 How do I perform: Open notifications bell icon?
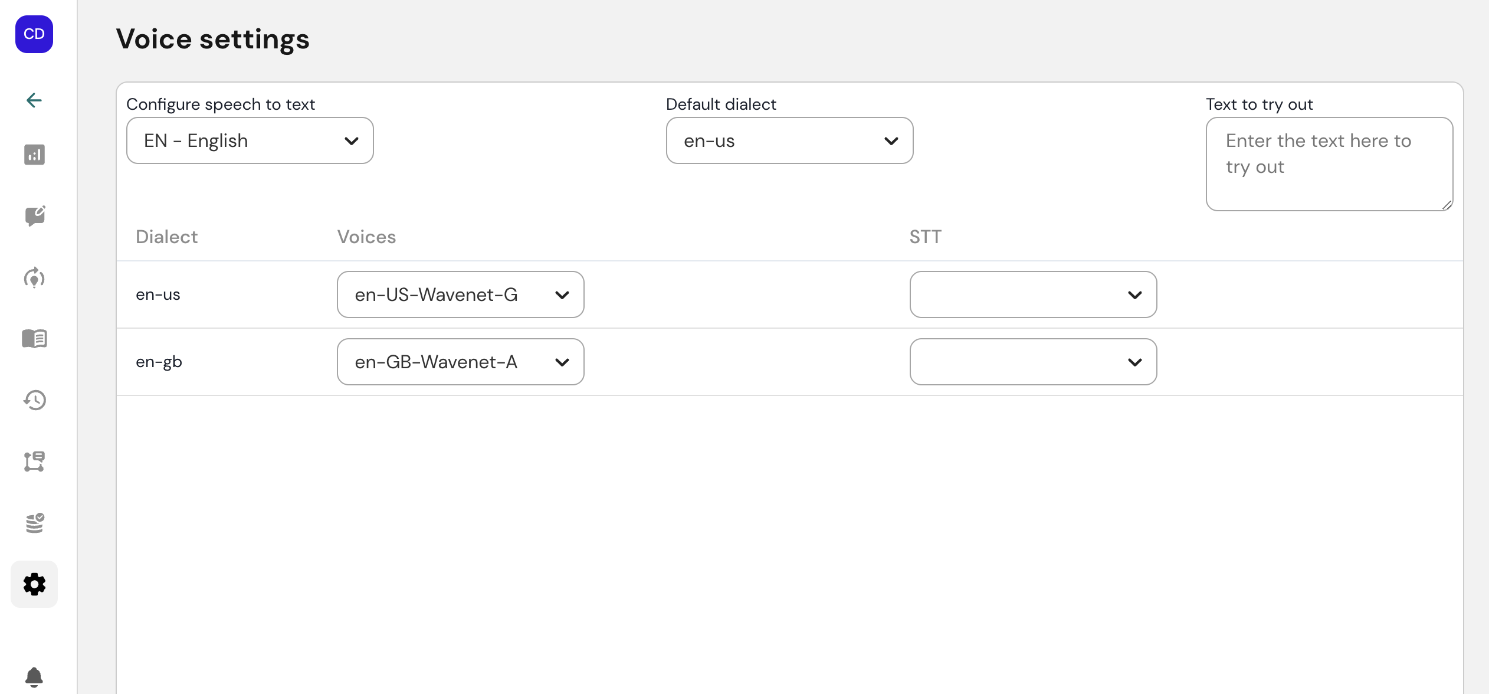pyautogui.click(x=34, y=676)
